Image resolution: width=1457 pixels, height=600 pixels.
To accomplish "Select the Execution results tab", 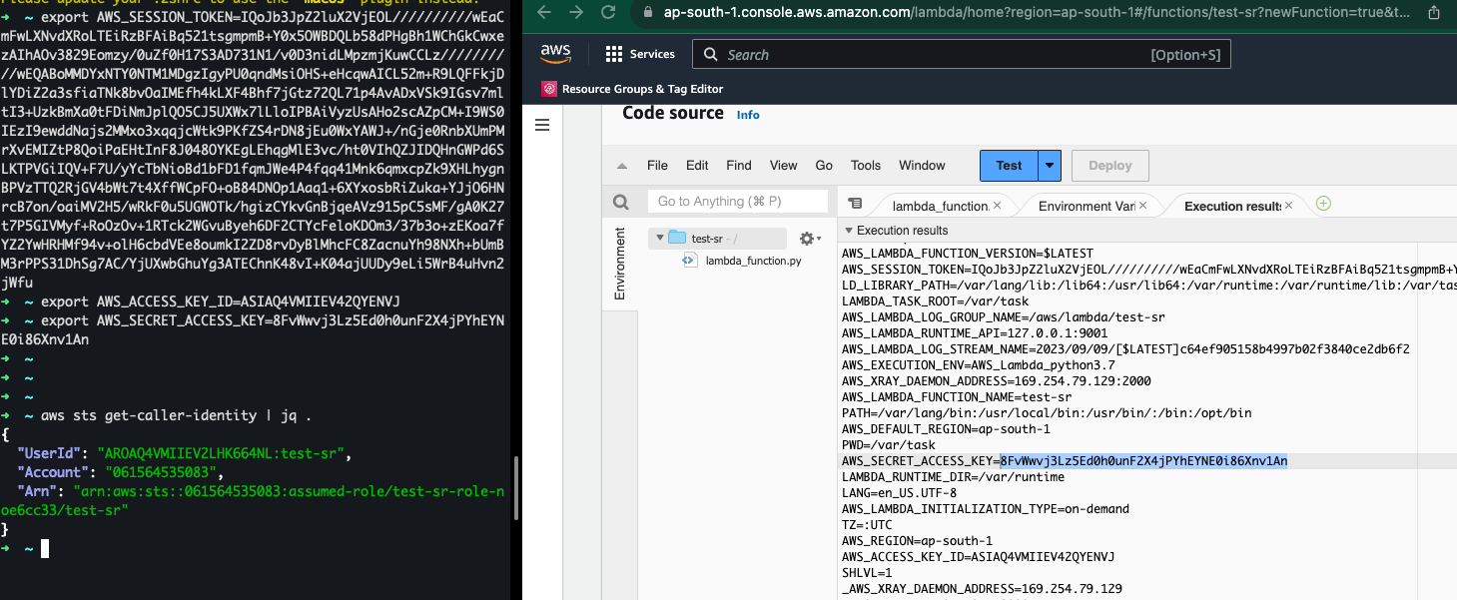I will [1231, 206].
